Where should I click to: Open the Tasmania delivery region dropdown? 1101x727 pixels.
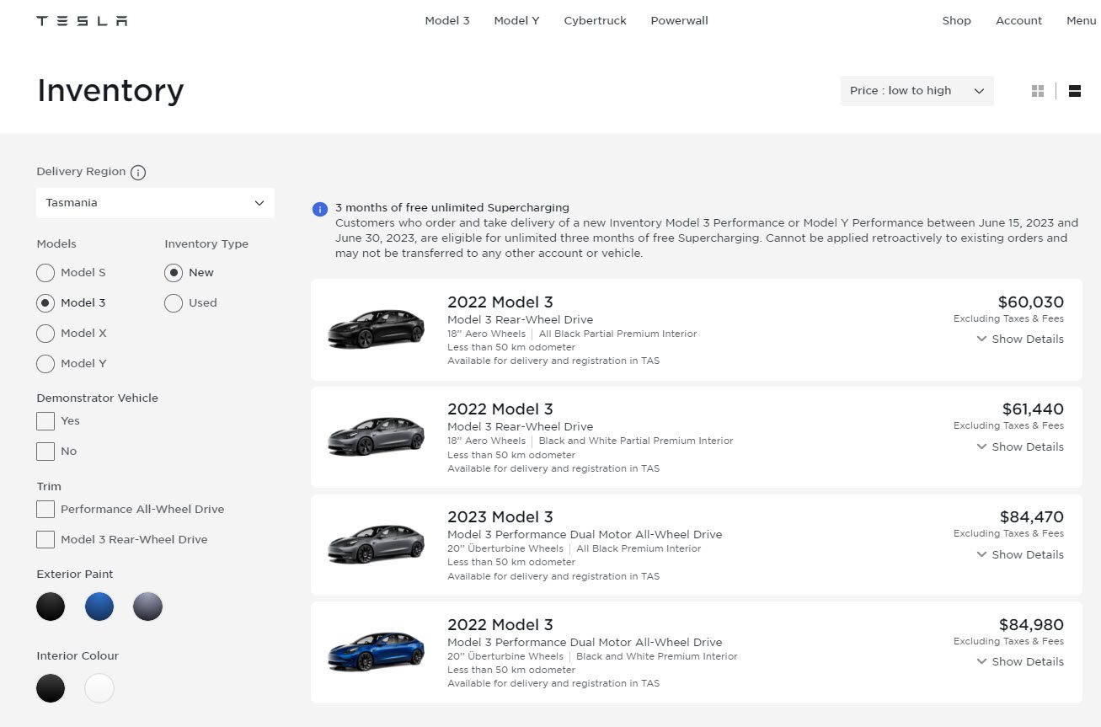[x=155, y=202]
